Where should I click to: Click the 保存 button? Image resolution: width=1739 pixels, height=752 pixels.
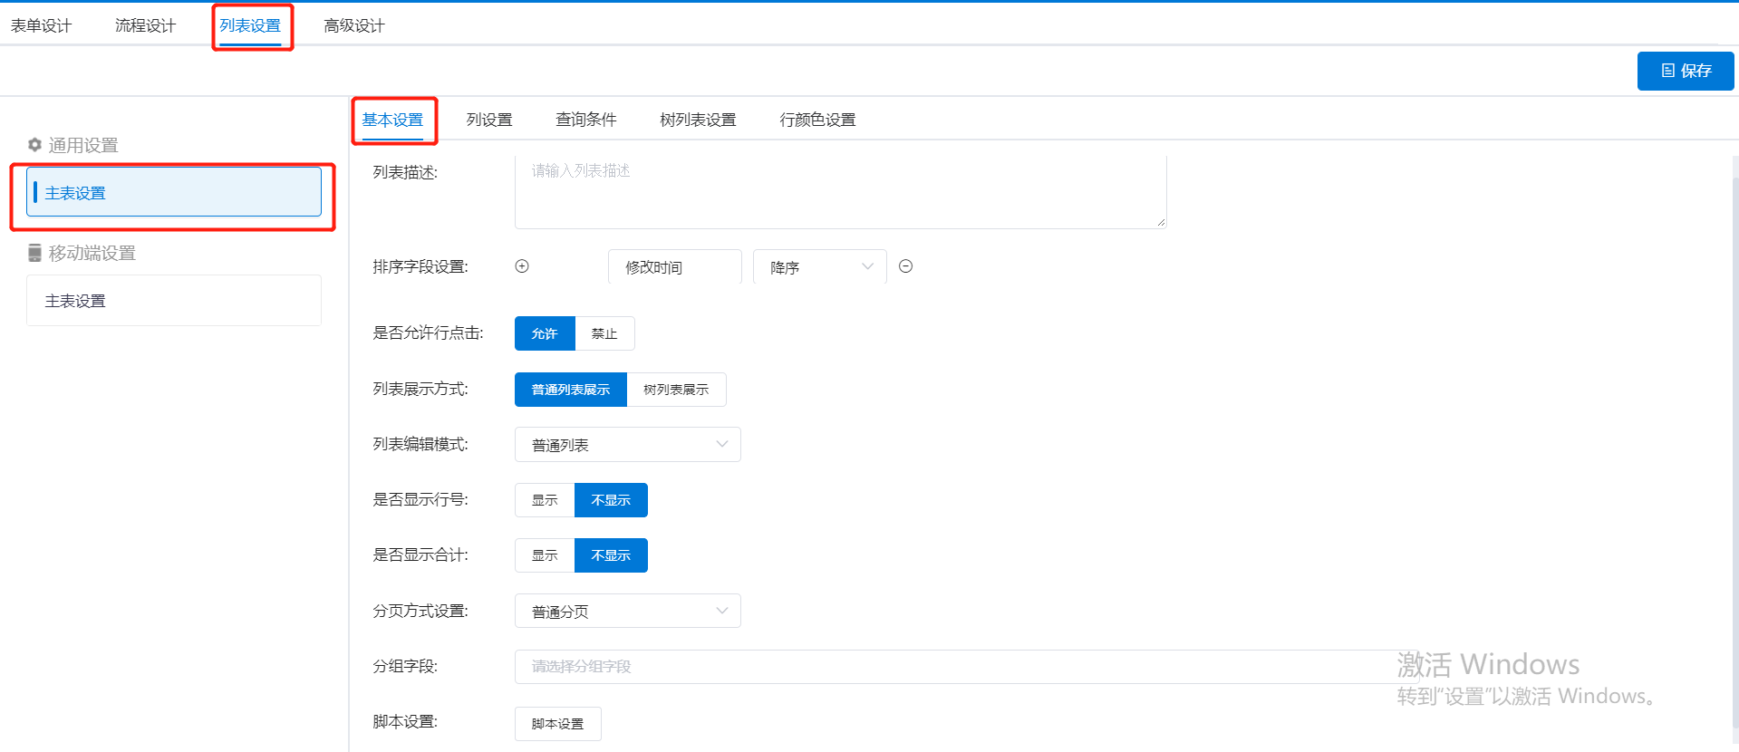pyautogui.click(x=1686, y=71)
